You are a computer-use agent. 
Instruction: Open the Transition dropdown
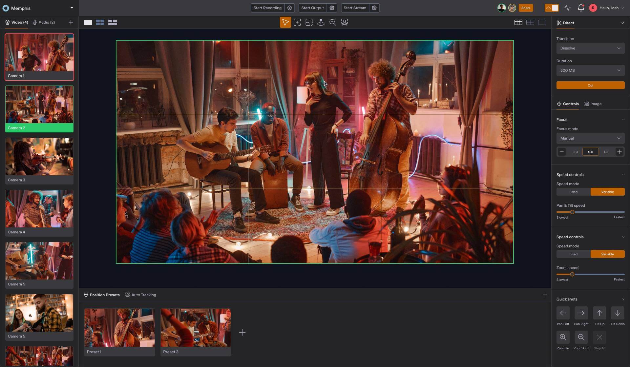tap(590, 48)
